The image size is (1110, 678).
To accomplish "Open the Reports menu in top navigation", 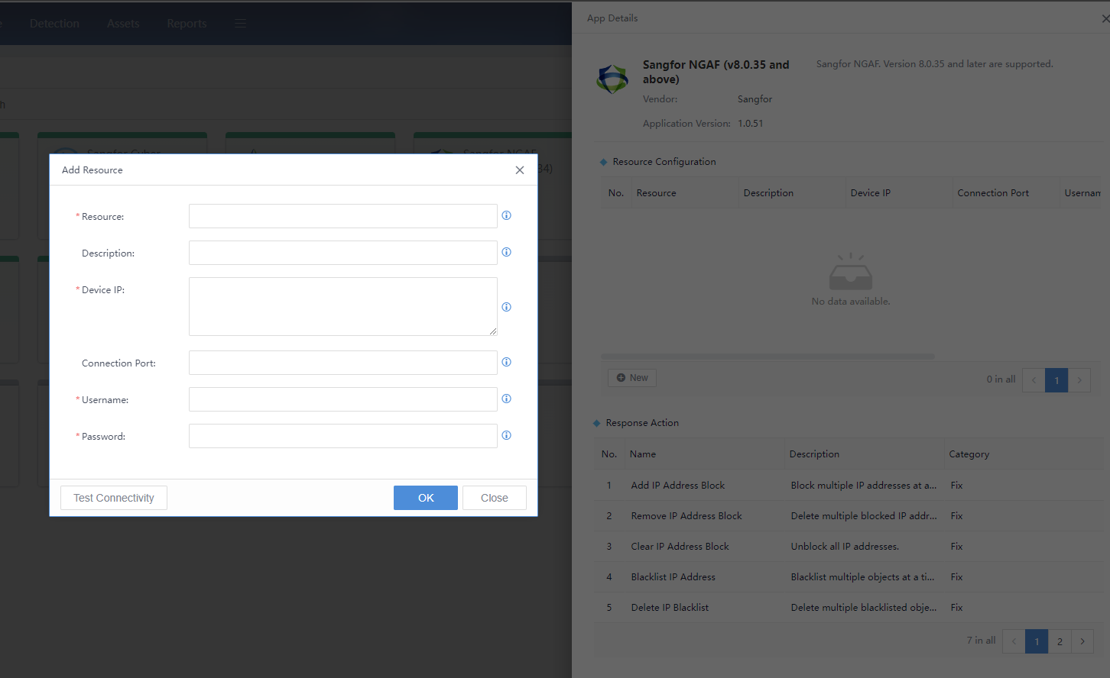I will [187, 24].
